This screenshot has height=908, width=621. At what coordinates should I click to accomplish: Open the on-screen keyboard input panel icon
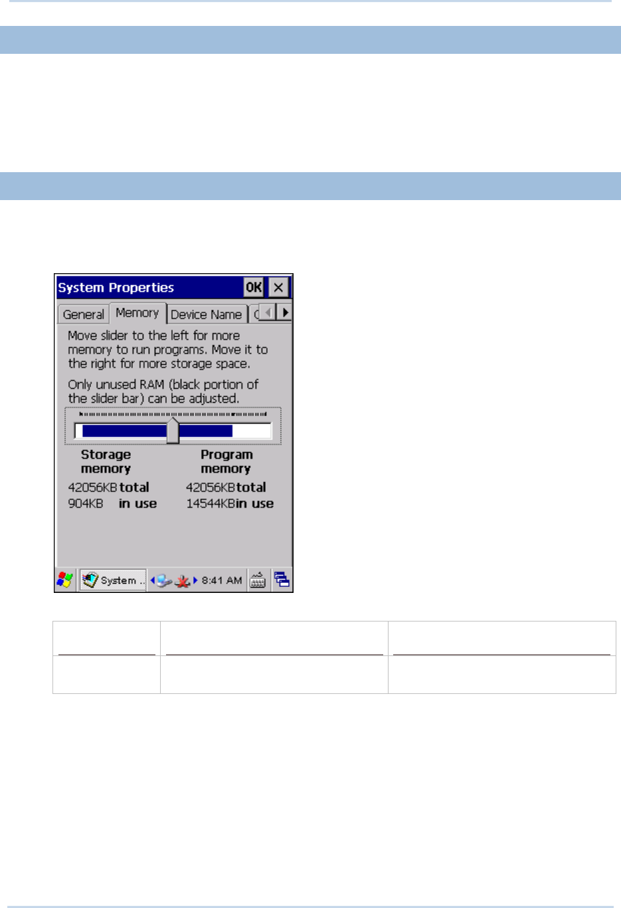click(258, 580)
